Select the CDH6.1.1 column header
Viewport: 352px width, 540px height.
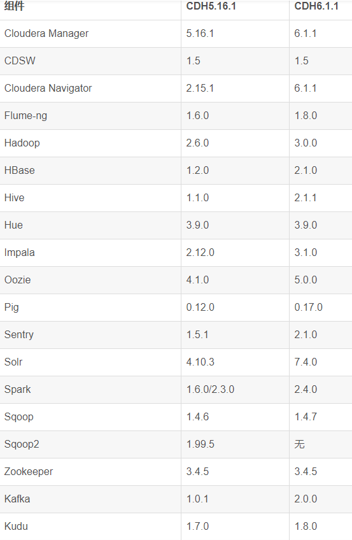[316, 6]
